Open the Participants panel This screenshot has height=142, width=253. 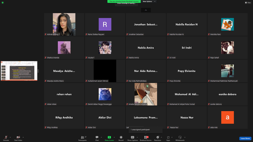point(83,138)
